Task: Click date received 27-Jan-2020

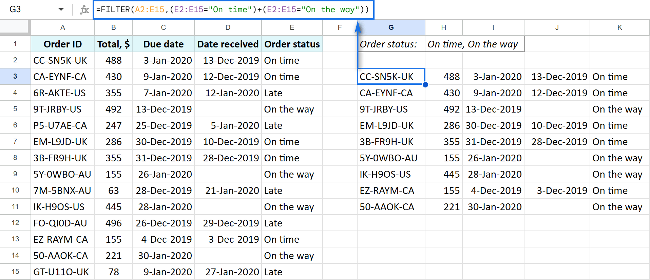Action: [x=228, y=272]
